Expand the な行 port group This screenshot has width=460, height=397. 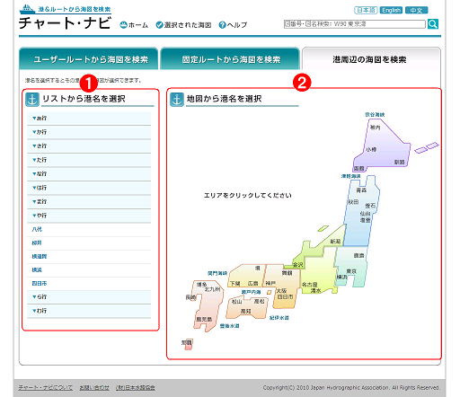pyautogui.click(x=89, y=173)
